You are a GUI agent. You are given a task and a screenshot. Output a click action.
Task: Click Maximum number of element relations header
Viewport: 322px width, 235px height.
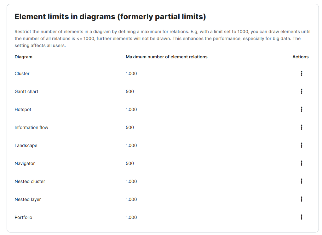(x=167, y=57)
